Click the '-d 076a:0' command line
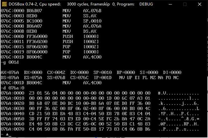The image size is (208, 138). (x=13, y=88)
